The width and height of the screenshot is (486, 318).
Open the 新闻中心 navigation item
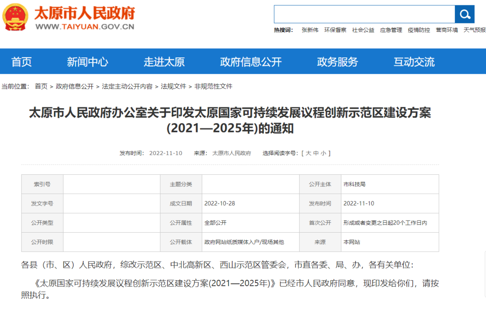pos(87,62)
